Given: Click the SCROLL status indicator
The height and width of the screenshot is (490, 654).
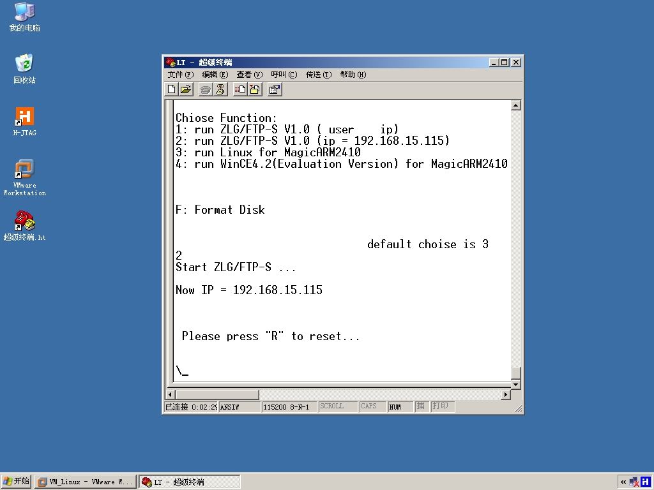Looking at the screenshot, I should 337,406.
